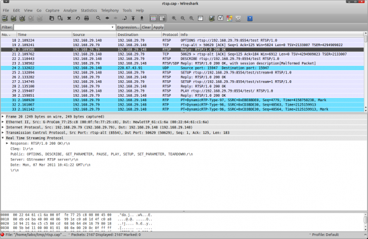The height and width of the screenshot is (239, 368).
Task: Reload the current capture file
Action: pos(77,18)
